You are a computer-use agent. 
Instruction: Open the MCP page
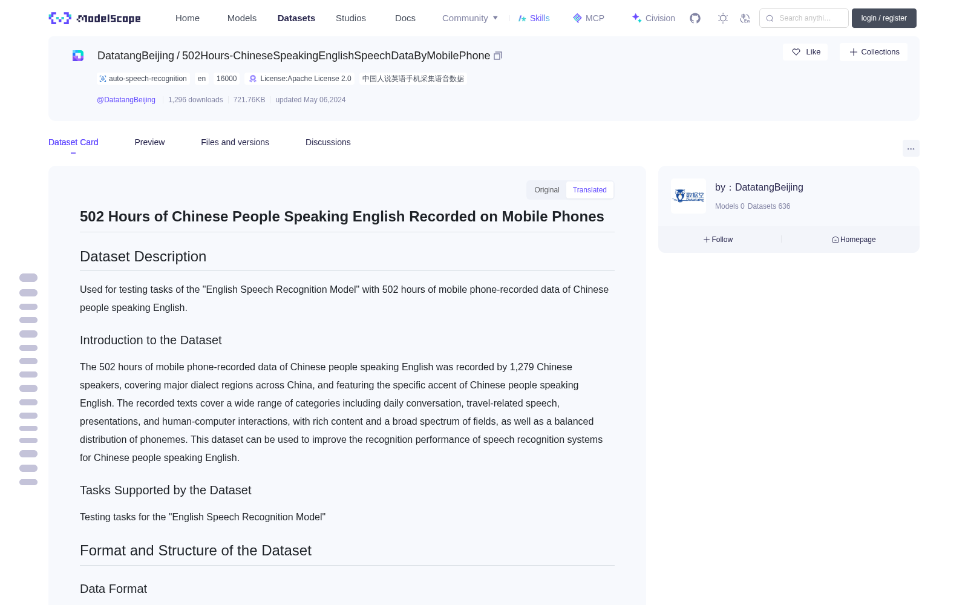click(x=589, y=18)
